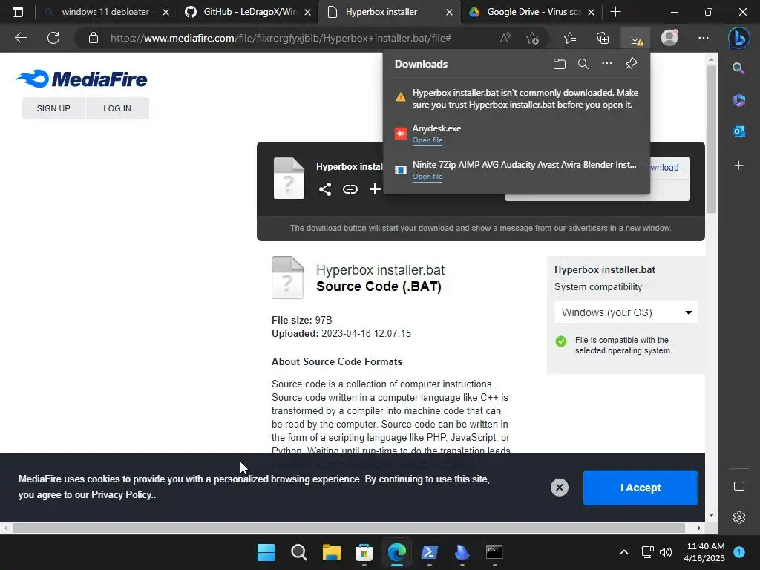Click the MediaFire logo
Viewport: 760px width, 570px height.
(x=82, y=79)
